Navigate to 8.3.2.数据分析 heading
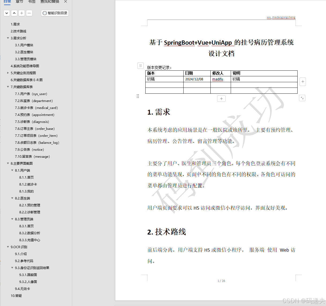Image resolution: width=326 pixels, height=306 pixels. click(30, 233)
